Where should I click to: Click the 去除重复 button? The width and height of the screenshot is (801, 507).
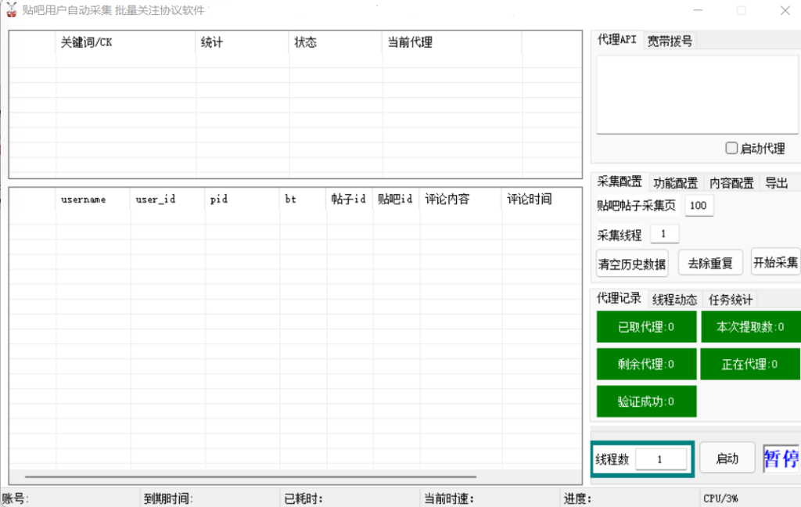(710, 263)
